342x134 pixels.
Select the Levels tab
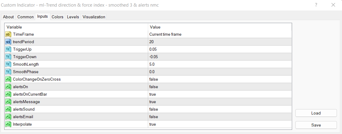coord(73,17)
